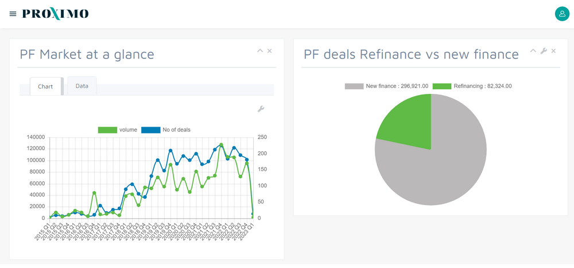This screenshot has height=268, width=574.
Task: Switch to the Data tab
Action: 82,86
